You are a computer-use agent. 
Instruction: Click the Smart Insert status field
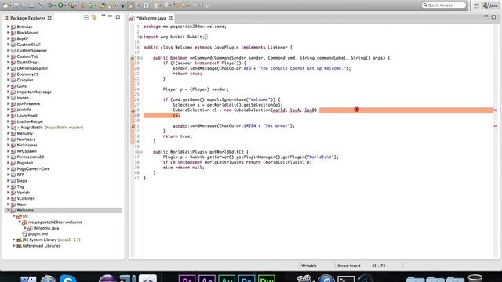click(x=348, y=266)
